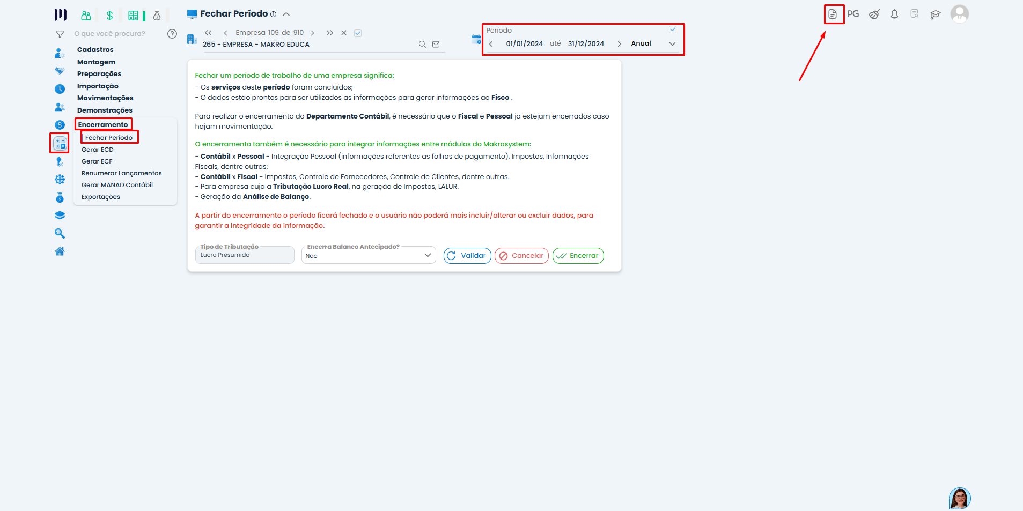Click the envelope icon beside company name
The width and height of the screenshot is (1023, 511).
click(436, 45)
